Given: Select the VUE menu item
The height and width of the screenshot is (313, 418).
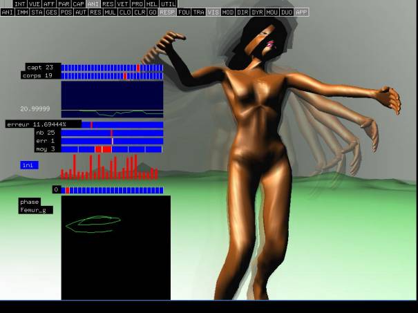Looking at the screenshot, I should pyautogui.click(x=35, y=4).
